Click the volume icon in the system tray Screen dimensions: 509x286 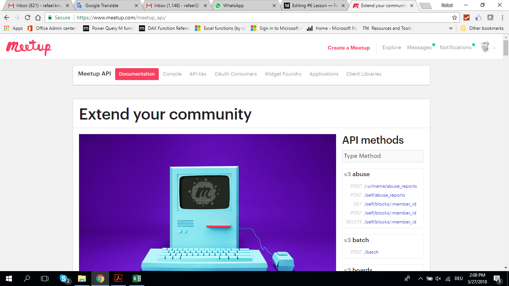[438, 279]
